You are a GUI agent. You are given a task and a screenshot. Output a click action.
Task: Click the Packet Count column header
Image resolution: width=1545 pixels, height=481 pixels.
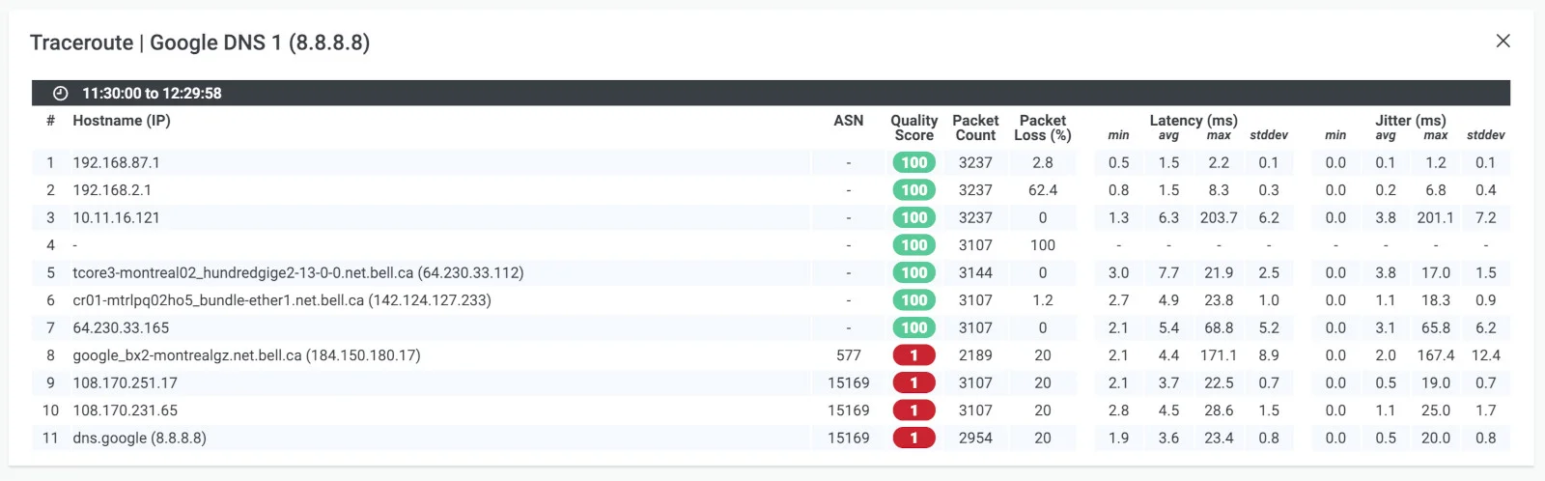[x=975, y=127]
